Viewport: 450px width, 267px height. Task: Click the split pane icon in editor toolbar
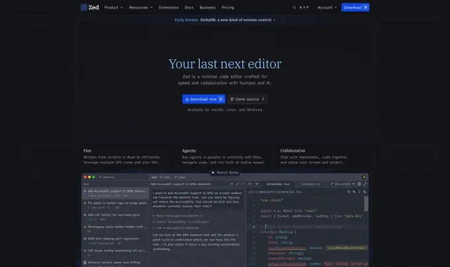359,184
